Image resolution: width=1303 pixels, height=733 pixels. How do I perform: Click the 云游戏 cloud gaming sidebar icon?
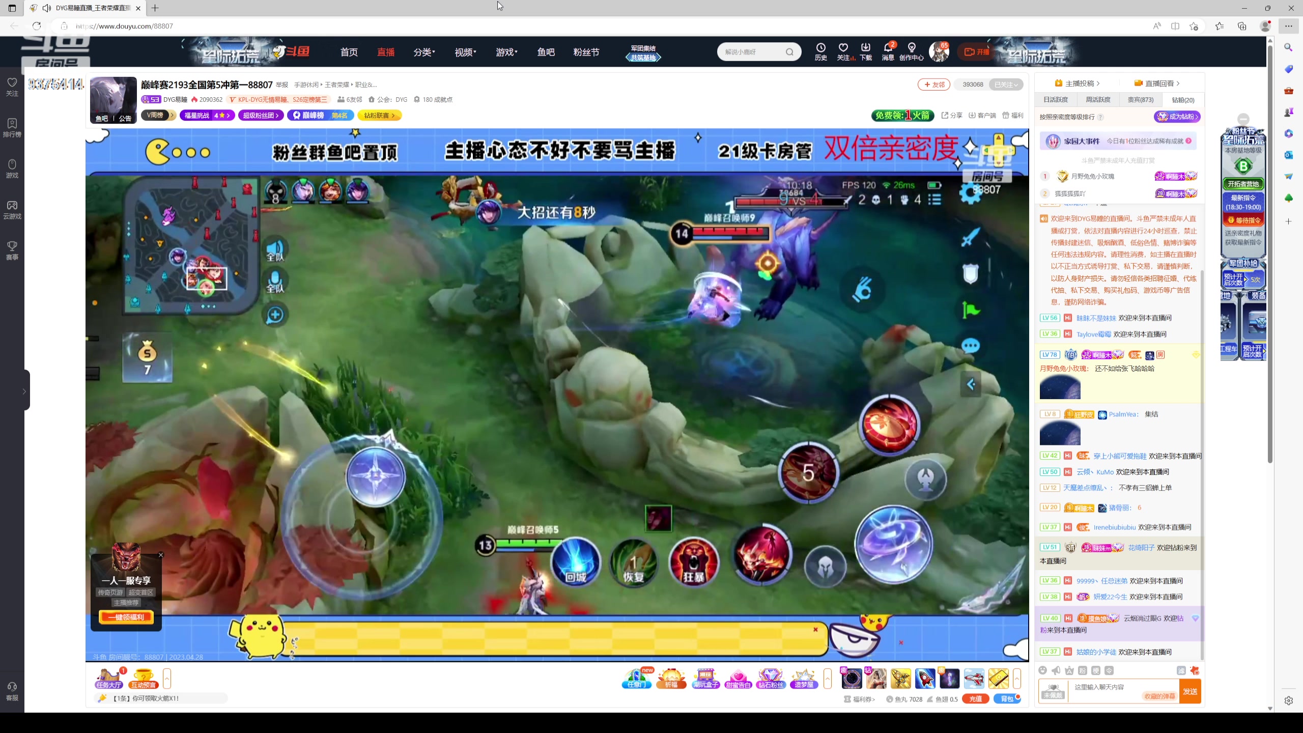[x=12, y=209]
